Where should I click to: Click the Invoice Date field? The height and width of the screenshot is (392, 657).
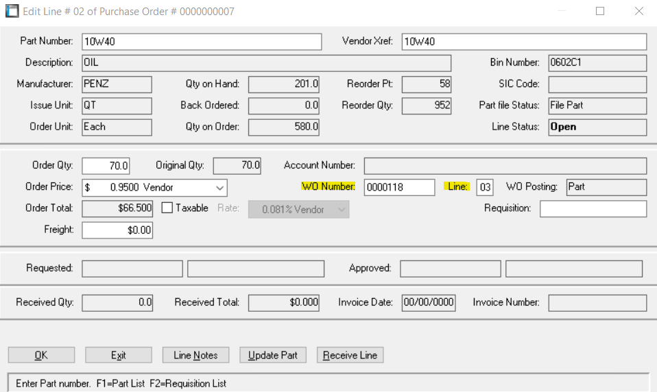click(x=428, y=303)
